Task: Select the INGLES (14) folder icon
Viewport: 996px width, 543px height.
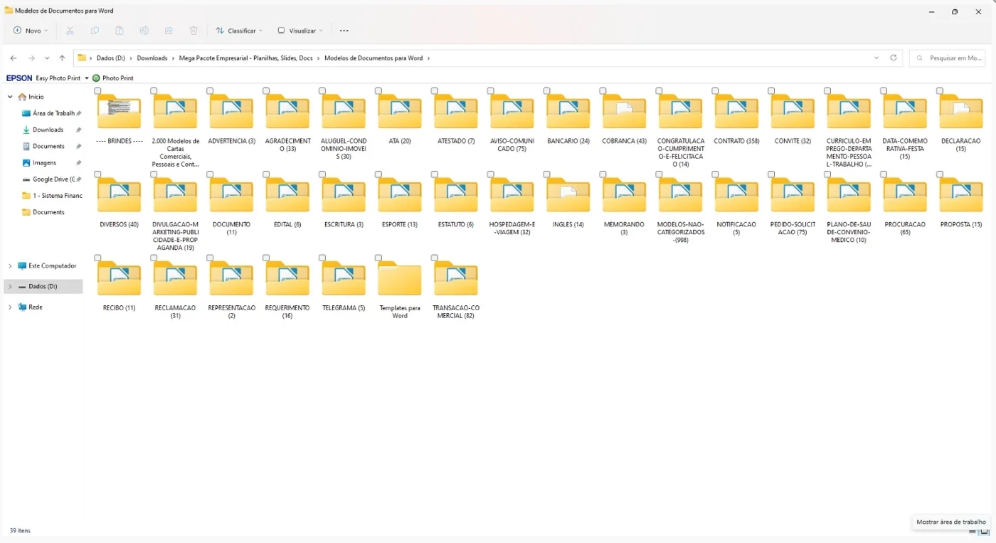Action: pos(568,195)
